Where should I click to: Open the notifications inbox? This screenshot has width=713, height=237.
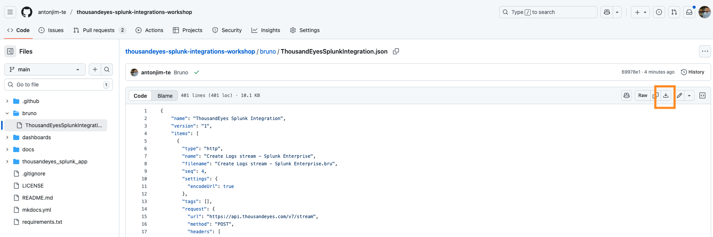[x=689, y=12]
